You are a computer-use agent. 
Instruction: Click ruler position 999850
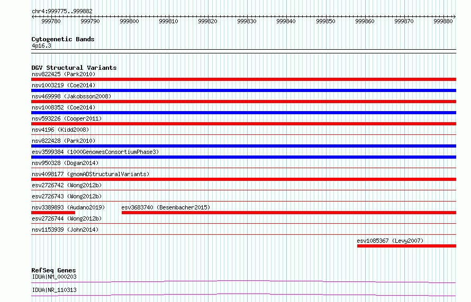(x=326, y=21)
